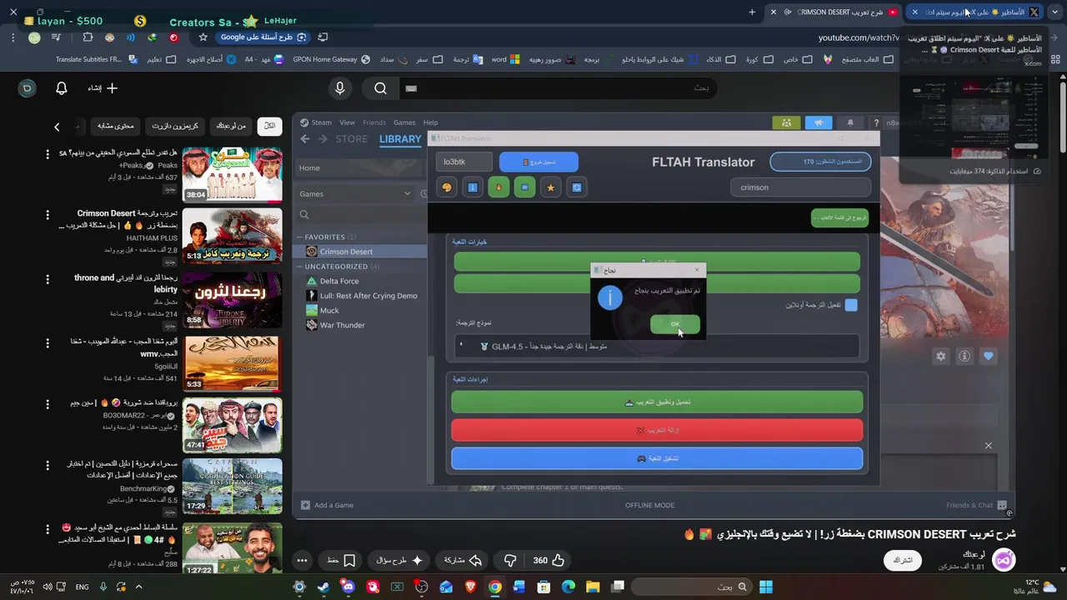Click the YouTube search magnifier button
Viewport: 1067px width, 600px height.
click(380, 88)
